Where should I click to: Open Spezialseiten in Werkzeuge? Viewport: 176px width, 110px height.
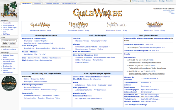[8, 64]
